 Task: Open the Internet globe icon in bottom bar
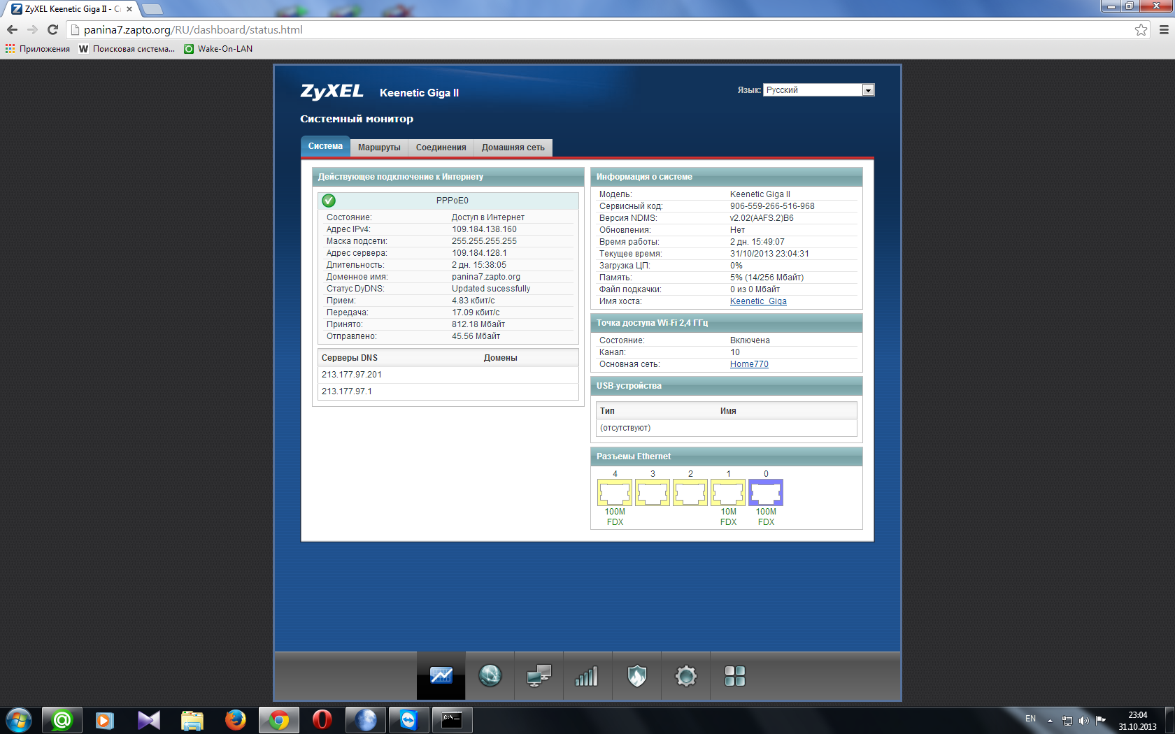490,676
